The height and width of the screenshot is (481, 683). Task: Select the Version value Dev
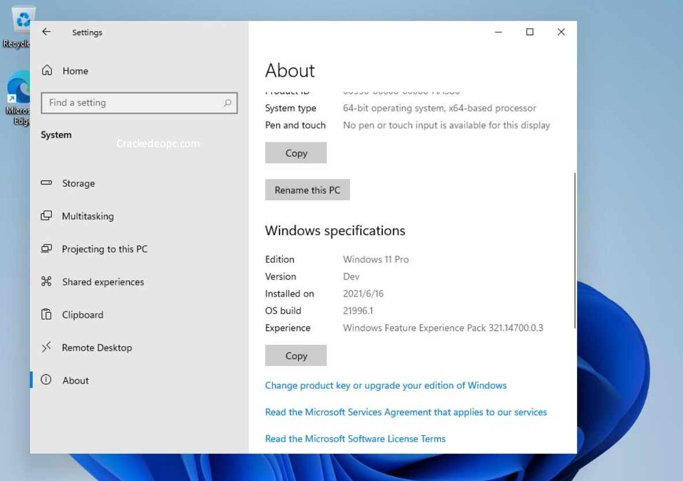351,276
